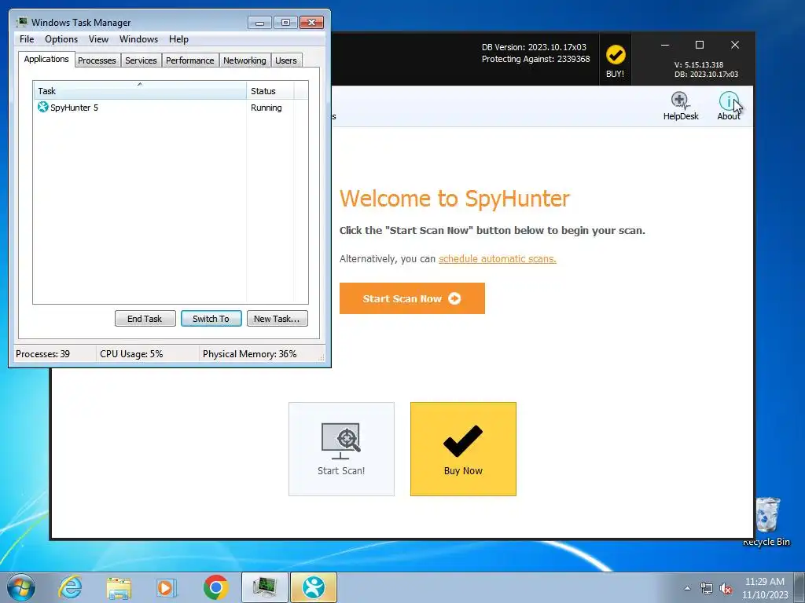Open the Windows Start menu

tap(21, 587)
